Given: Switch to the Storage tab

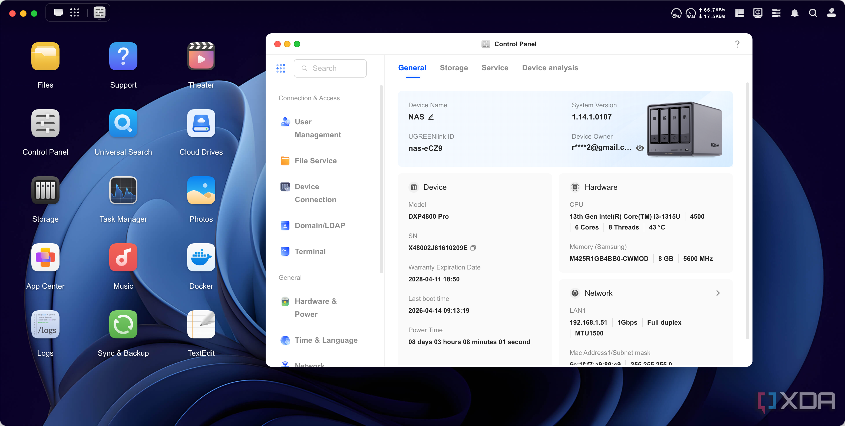Looking at the screenshot, I should 454,68.
